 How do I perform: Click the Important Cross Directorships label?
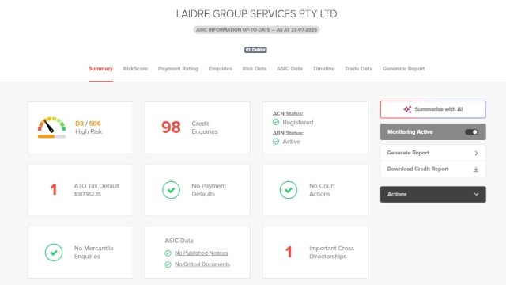[331, 253]
